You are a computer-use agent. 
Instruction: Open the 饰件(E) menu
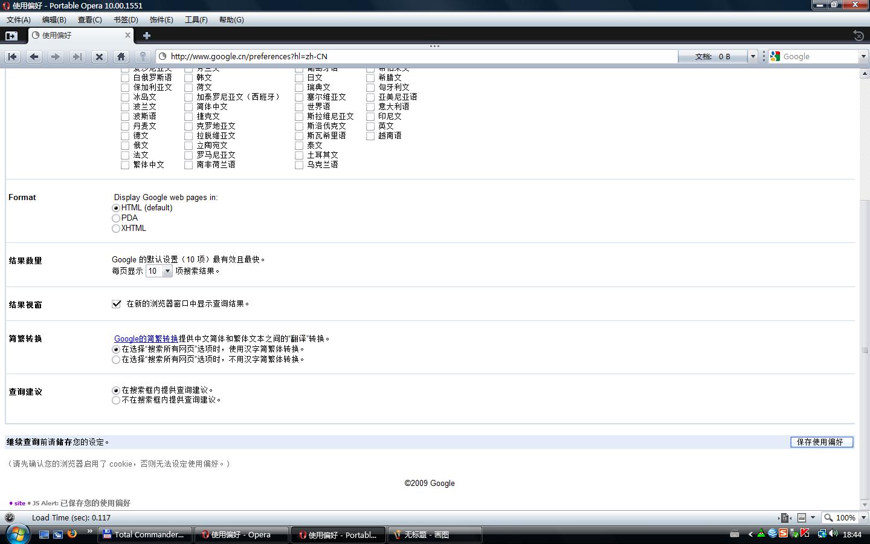(x=161, y=19)
